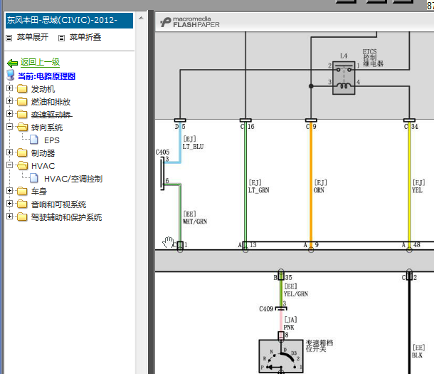Click the 当前:电路原理图 computer icon
Screen dimensions: 434x374
coord(11,75)
